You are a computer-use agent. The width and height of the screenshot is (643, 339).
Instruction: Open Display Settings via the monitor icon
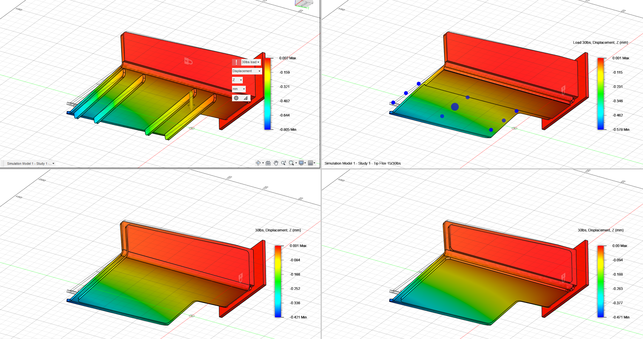301,163
